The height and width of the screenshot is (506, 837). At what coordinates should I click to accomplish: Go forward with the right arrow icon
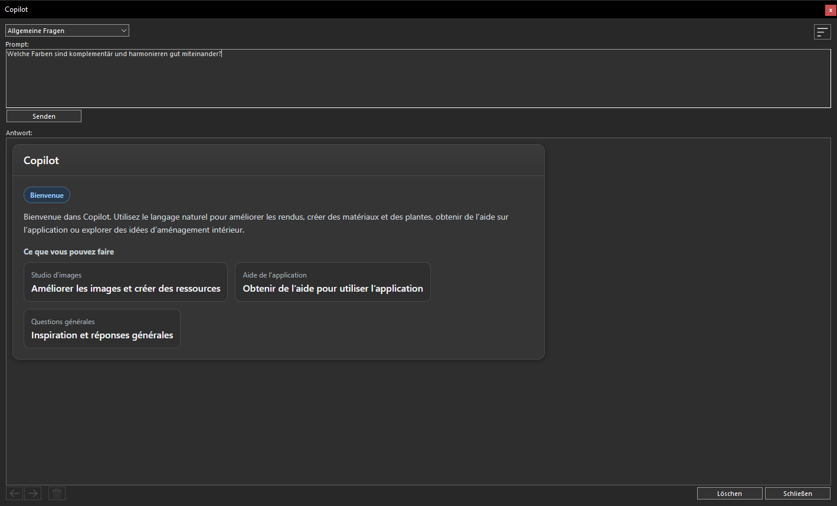[33, 493]
